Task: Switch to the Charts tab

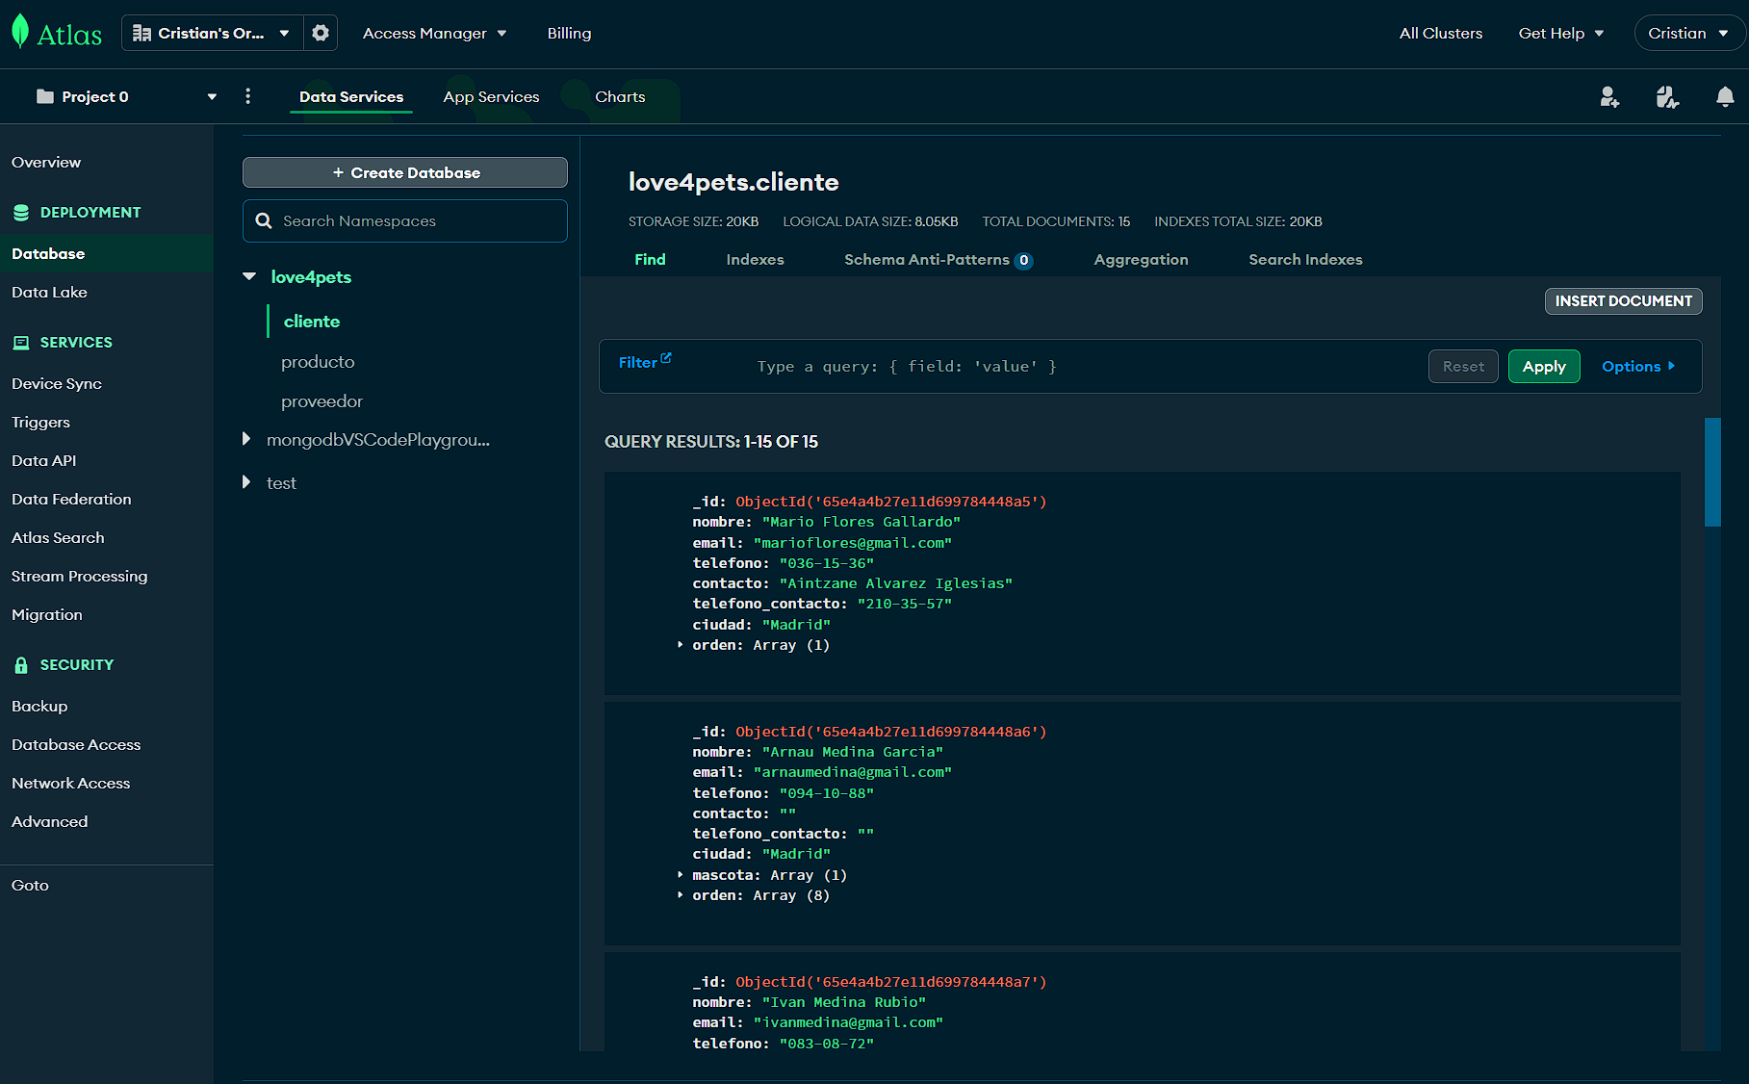Action: point(620,96)
